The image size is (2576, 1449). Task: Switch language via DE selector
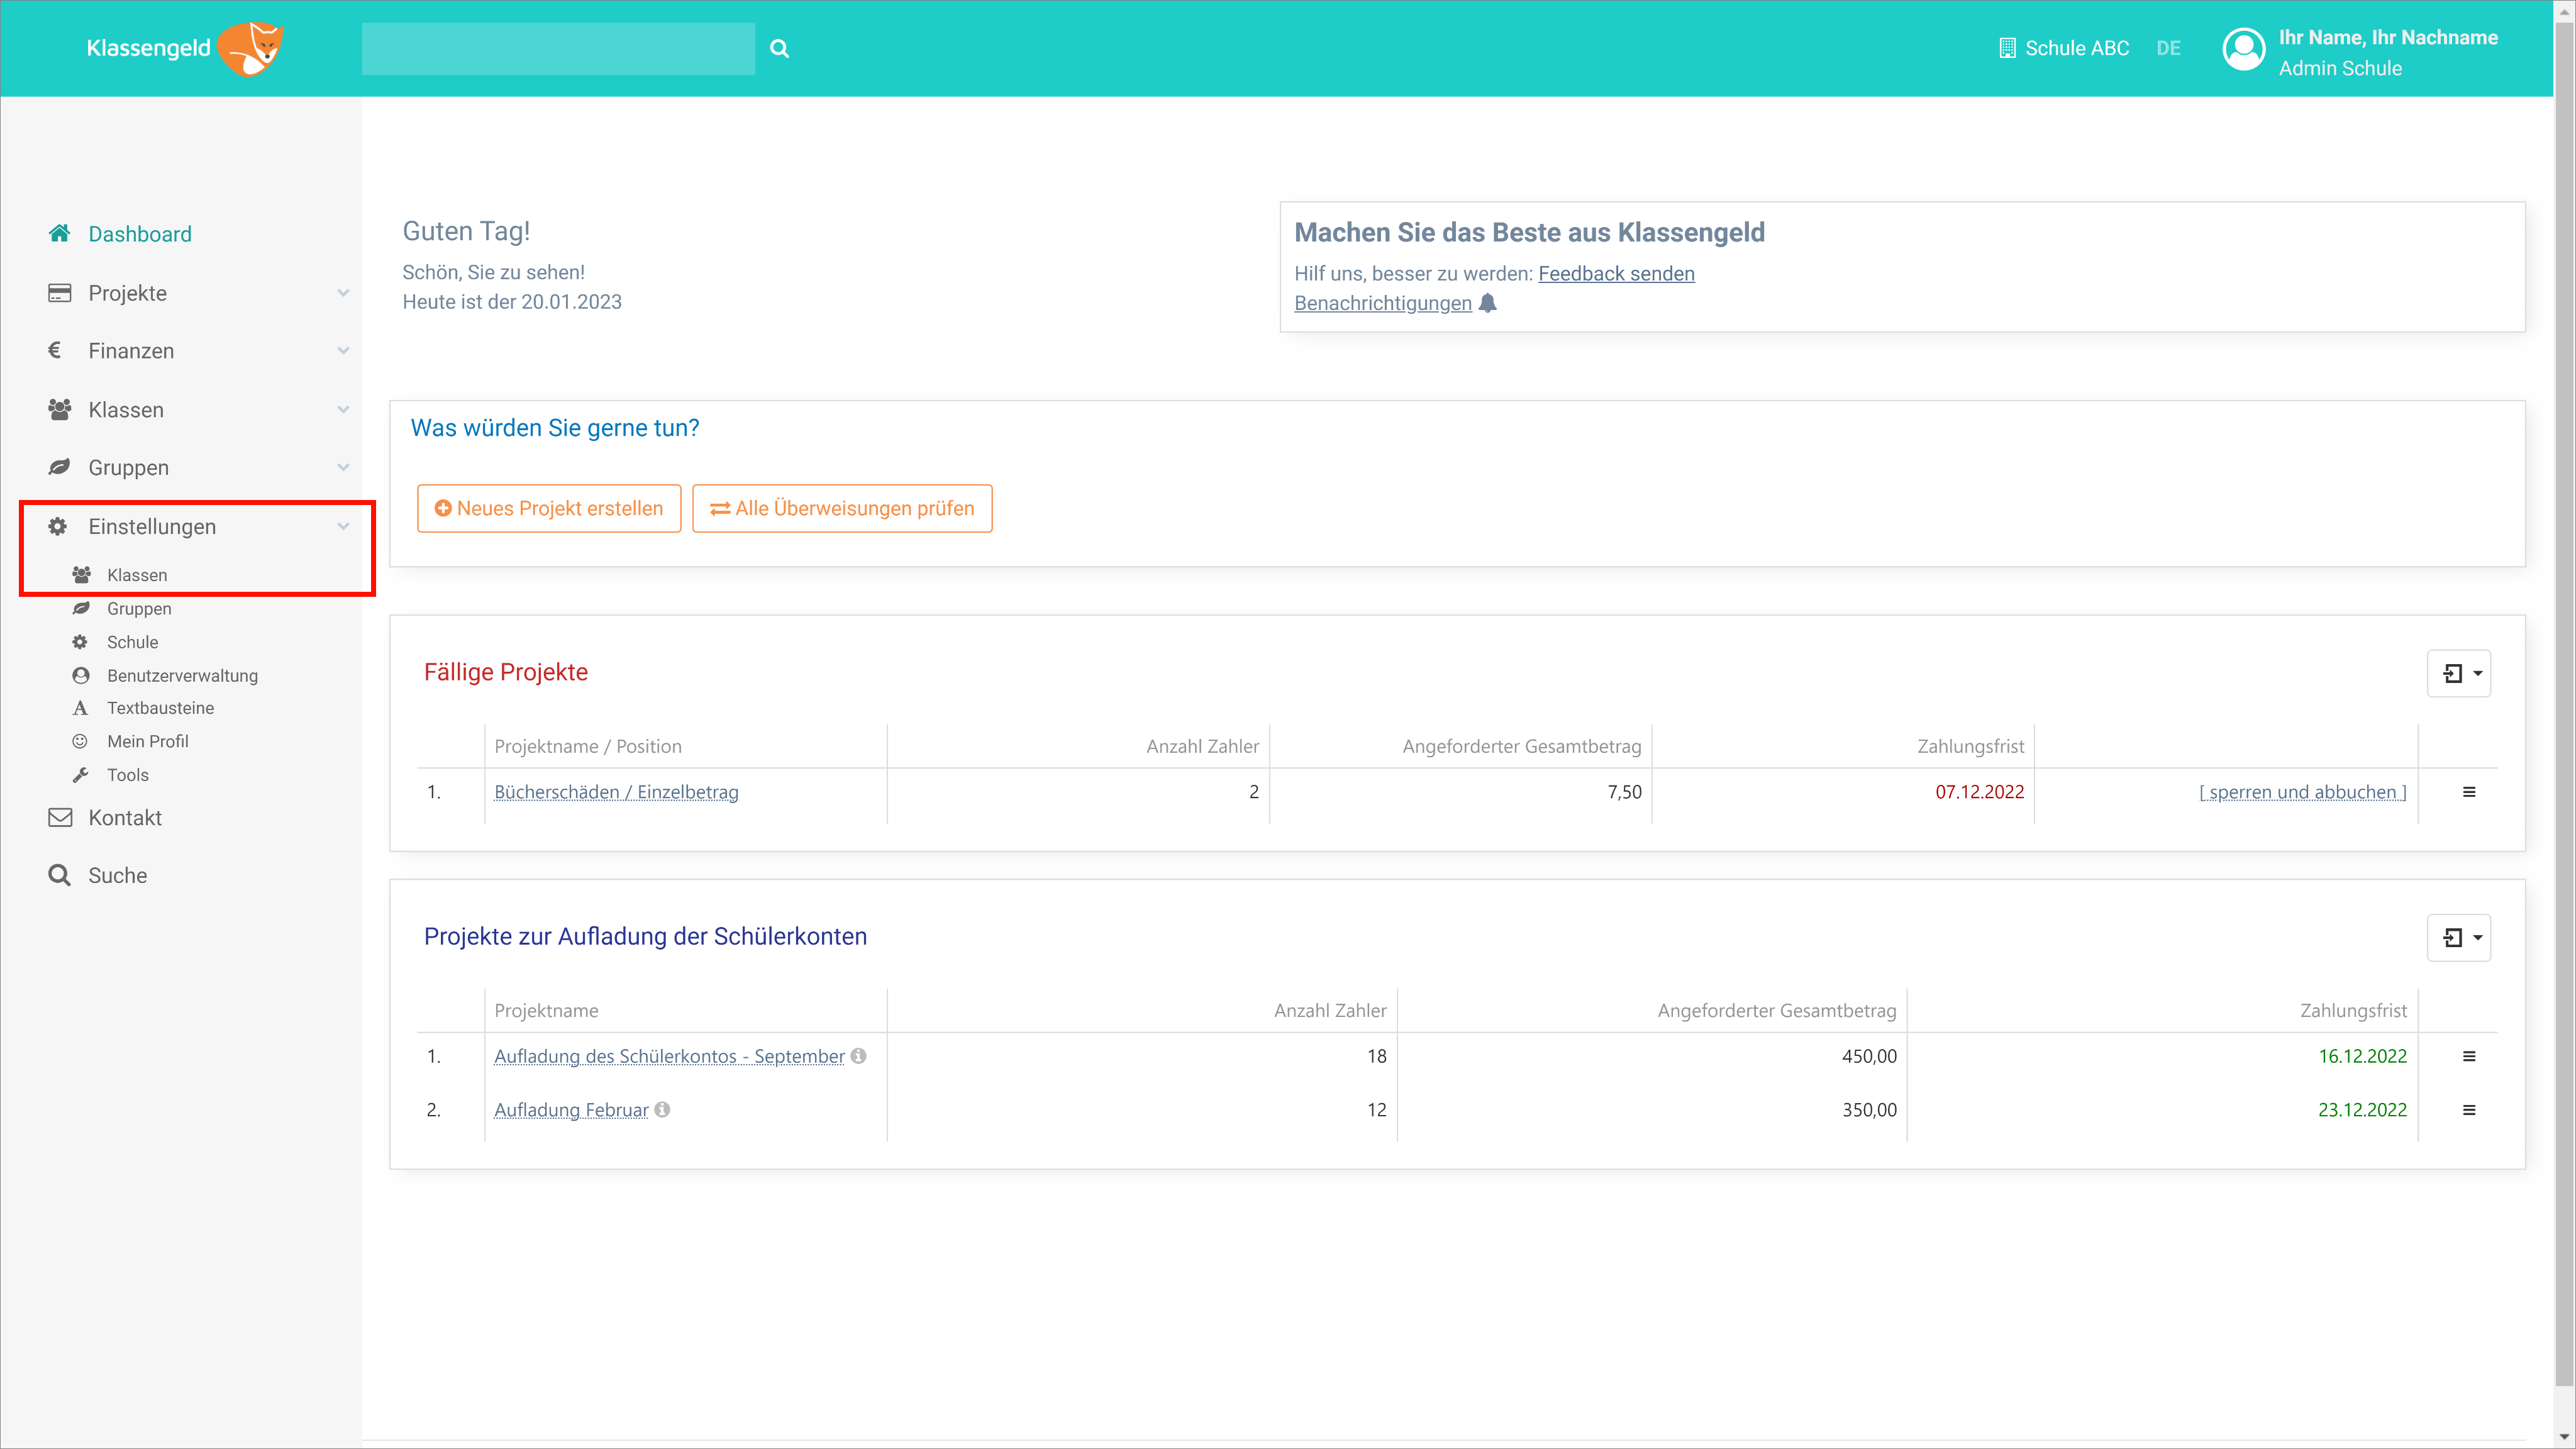(x=2168, y=48)
